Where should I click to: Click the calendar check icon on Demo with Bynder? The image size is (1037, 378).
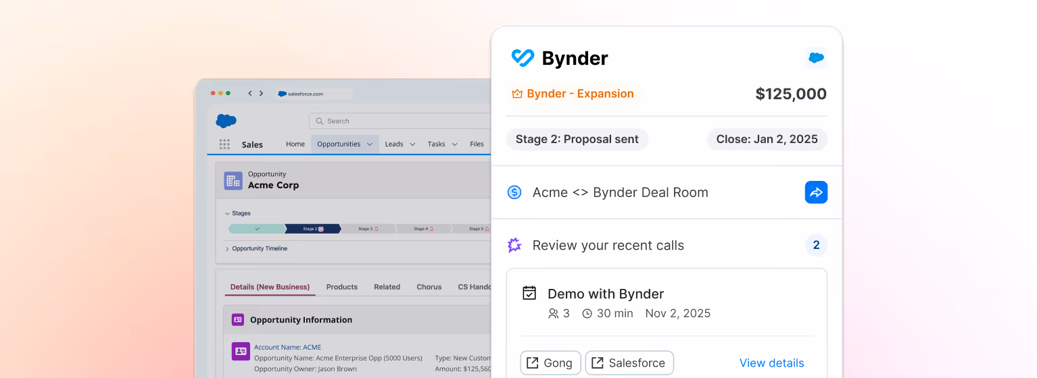pyautogui.click(x=529, y=293)
